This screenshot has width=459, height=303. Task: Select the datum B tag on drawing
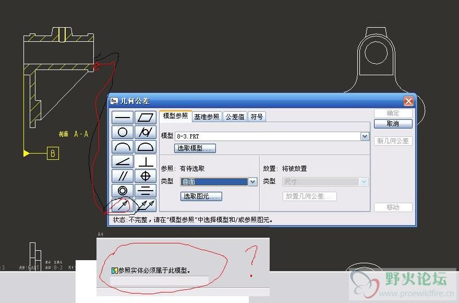(x=53, y=154)
